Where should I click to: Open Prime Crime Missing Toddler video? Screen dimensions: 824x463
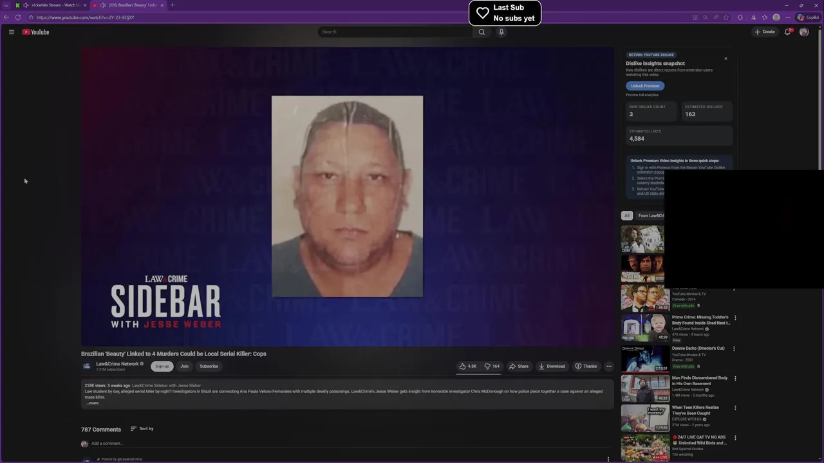700,320
